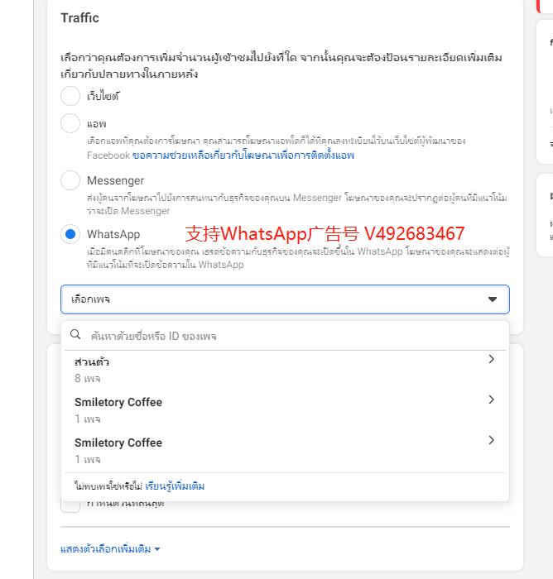
Task: Open the last Smiletory Coffee entry
Action: pyautogui.click(x=285, y=451)
